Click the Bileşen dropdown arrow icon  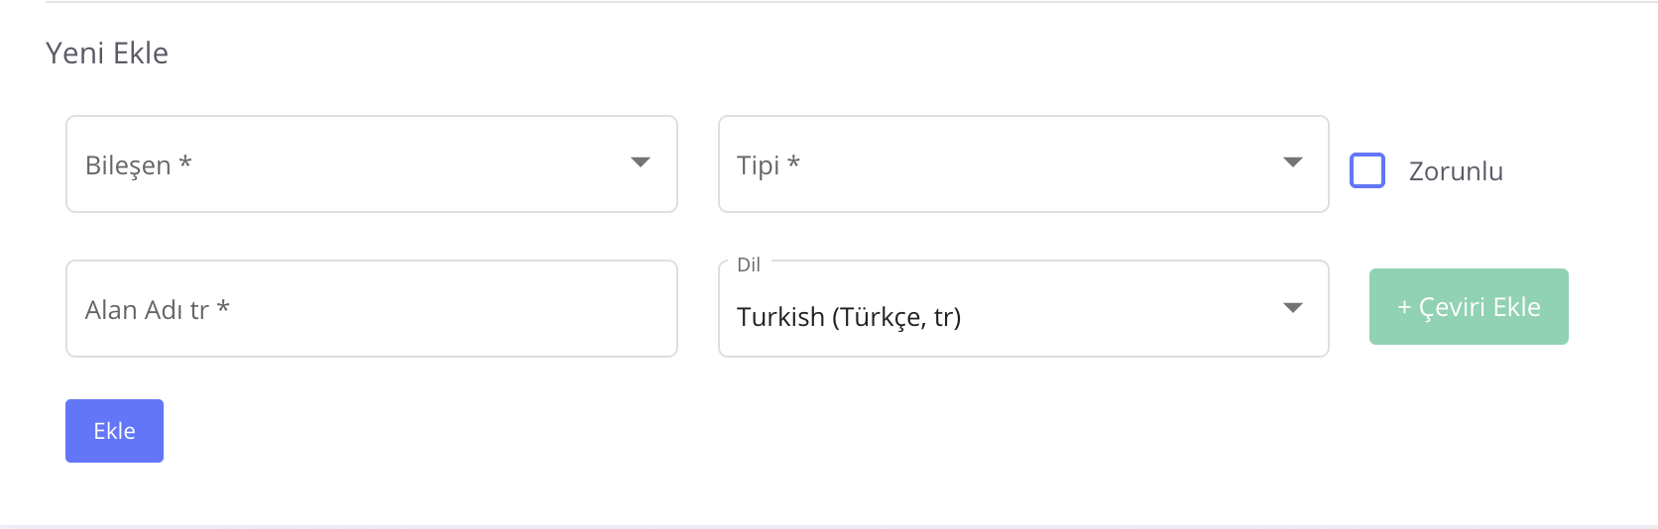coord(641,162)
